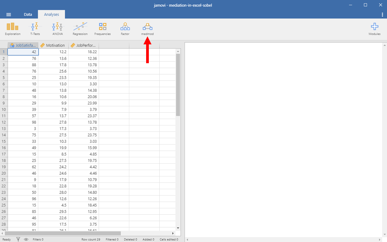The height and width of the screenshot is (242, 387).
Task: Select the Motivation column header
Action: pos(53,45)
